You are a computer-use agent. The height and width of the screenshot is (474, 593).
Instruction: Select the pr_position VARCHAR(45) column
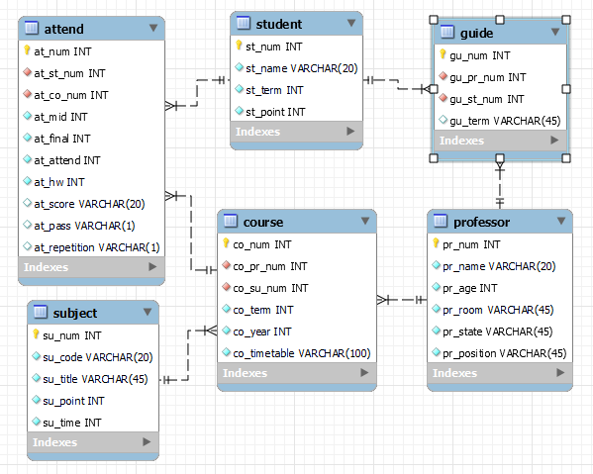[500, 353]
